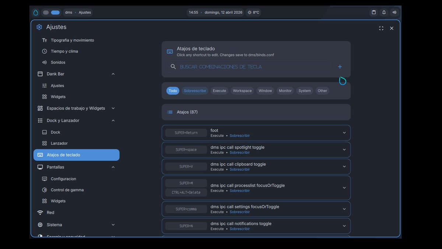
Task: Open the clipboard history icon in top bar
Action: 374,12
